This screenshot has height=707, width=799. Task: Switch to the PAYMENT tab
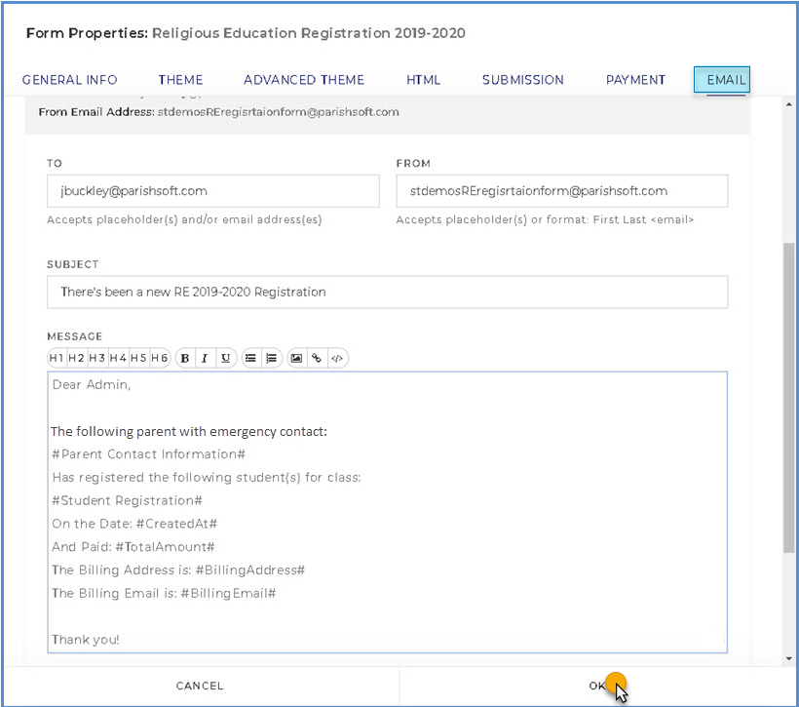click(x=635, y=80)
